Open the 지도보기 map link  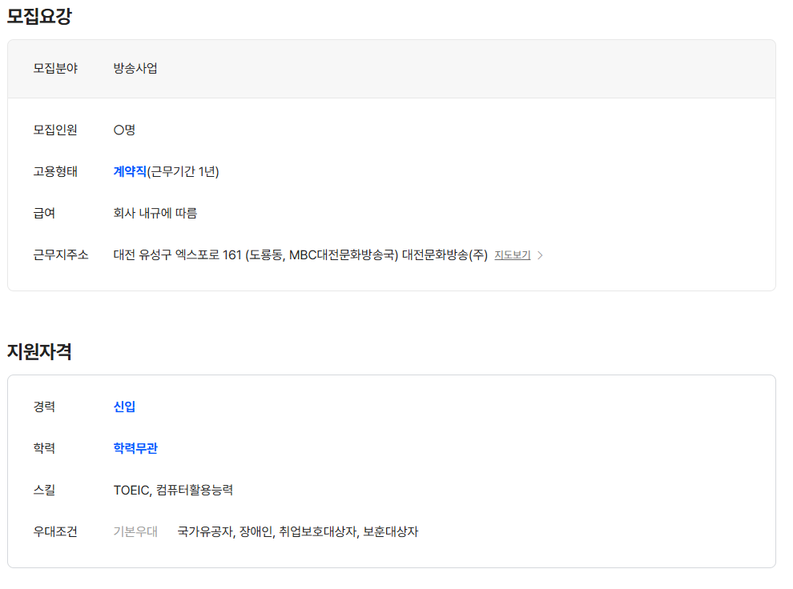coord(512,255)
